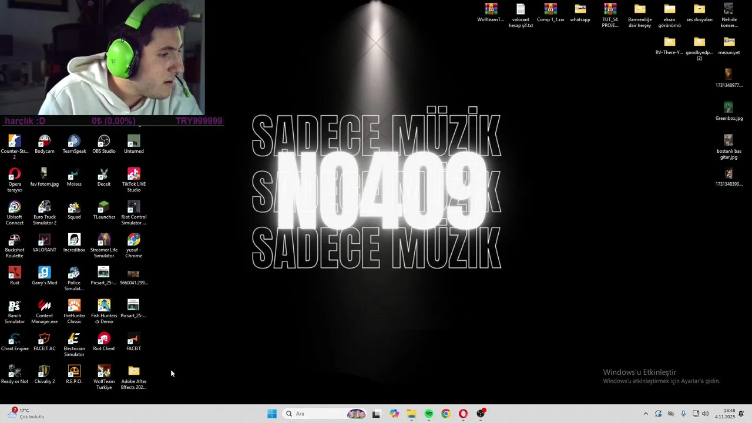Select the Rust desktop icon
This screenshot has height=423, width=752.
(15, 276)
